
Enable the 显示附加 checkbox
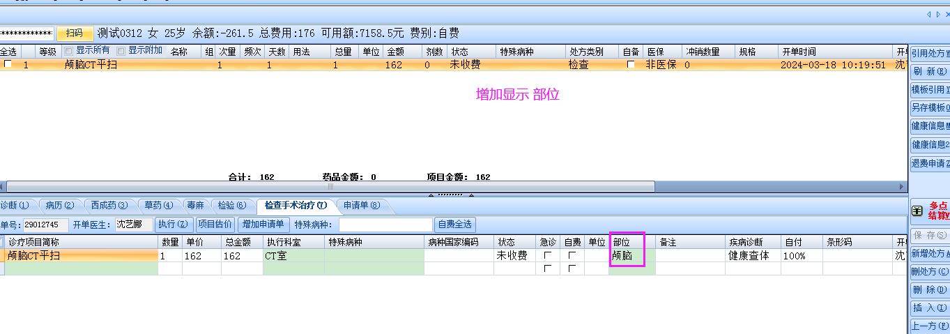pos(121,51)
